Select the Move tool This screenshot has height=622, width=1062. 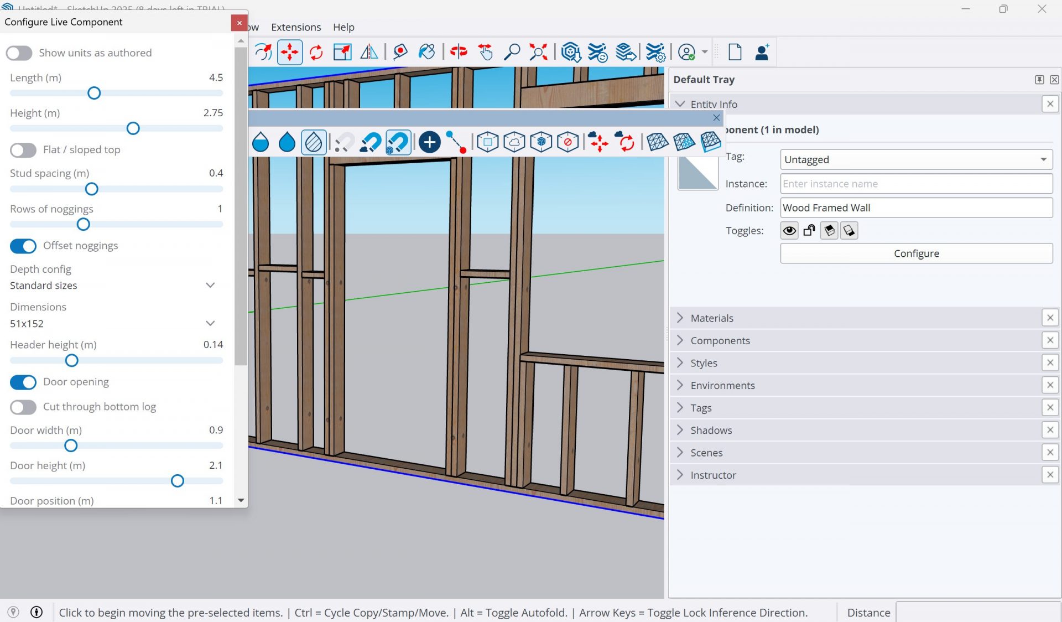[x=289, y=51]
